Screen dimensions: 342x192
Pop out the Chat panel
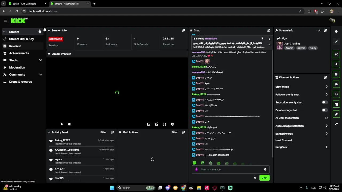(x=269, y=30)
